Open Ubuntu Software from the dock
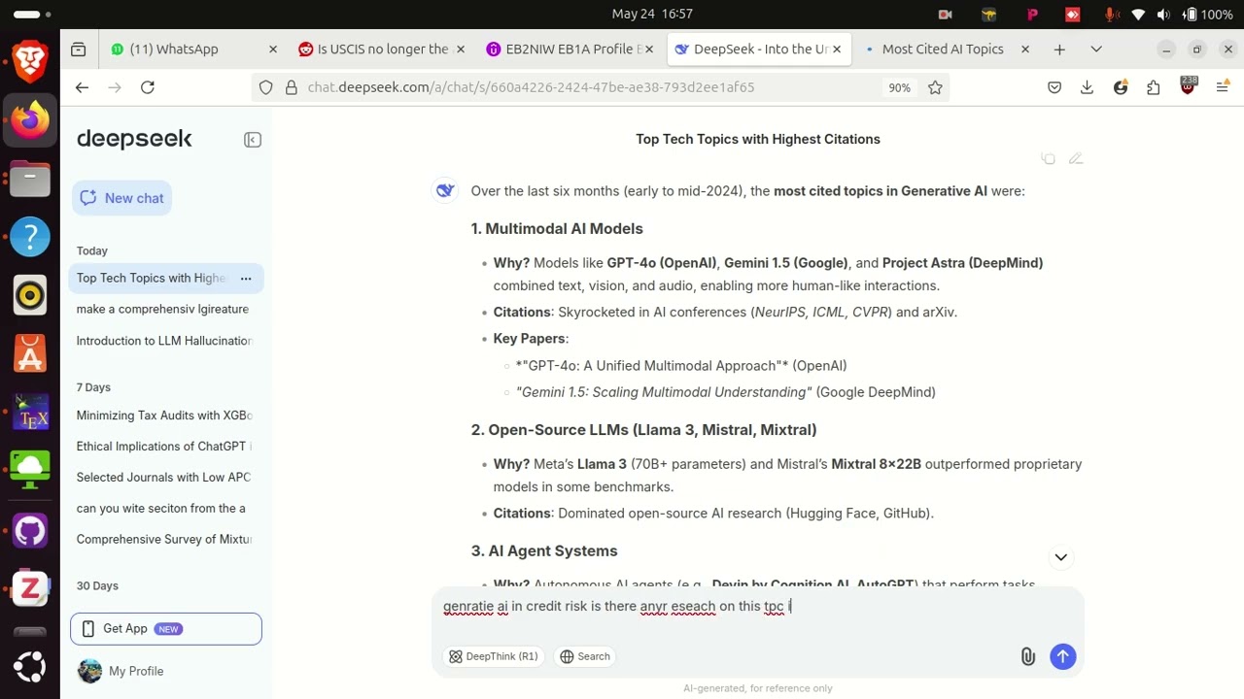The height and width of the screenshot is (699, 1244). 30,354
